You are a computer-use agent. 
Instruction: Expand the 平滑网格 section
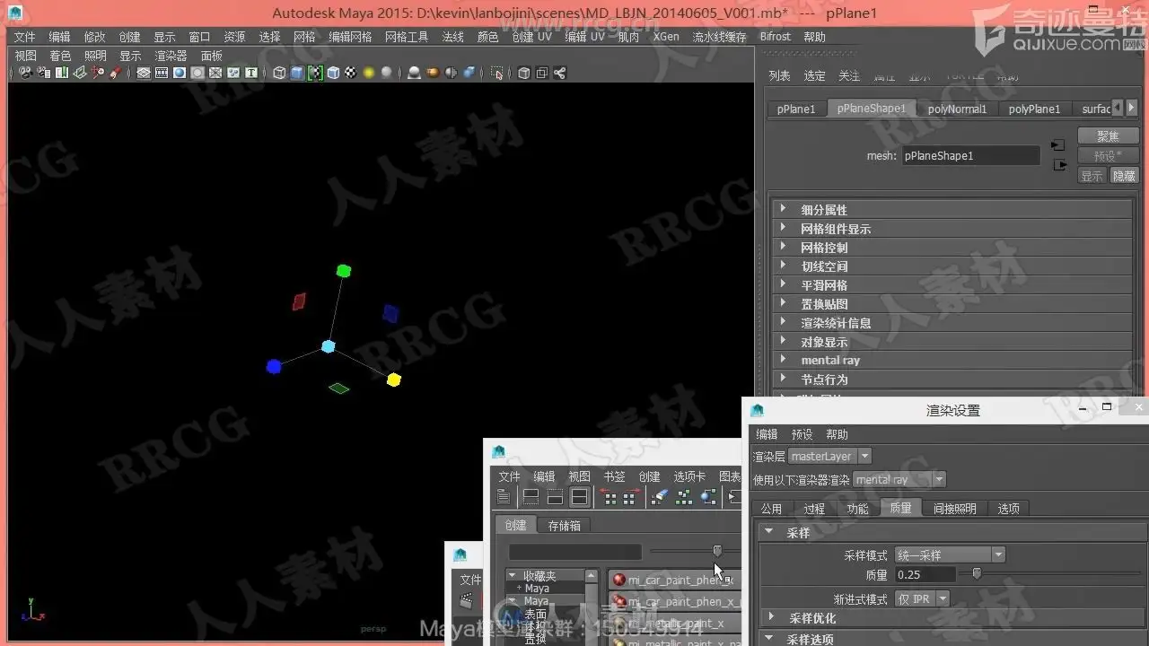(952, 285)
